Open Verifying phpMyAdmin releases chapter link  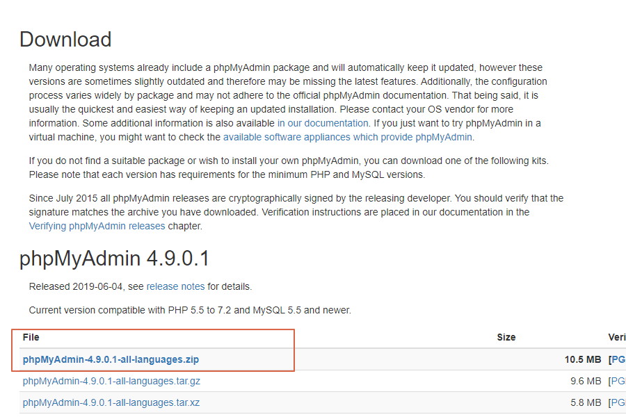click(x=97, y=226)
